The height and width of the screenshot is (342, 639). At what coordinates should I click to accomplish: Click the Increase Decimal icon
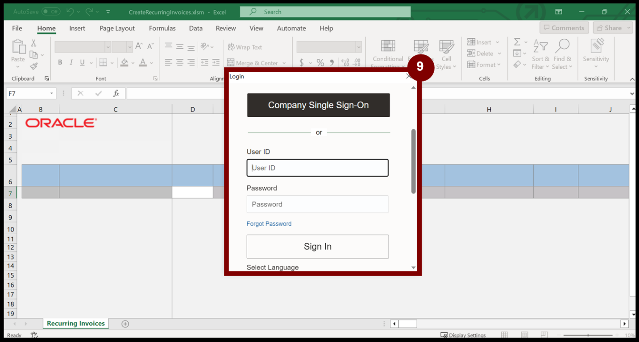tap(345, 63)
